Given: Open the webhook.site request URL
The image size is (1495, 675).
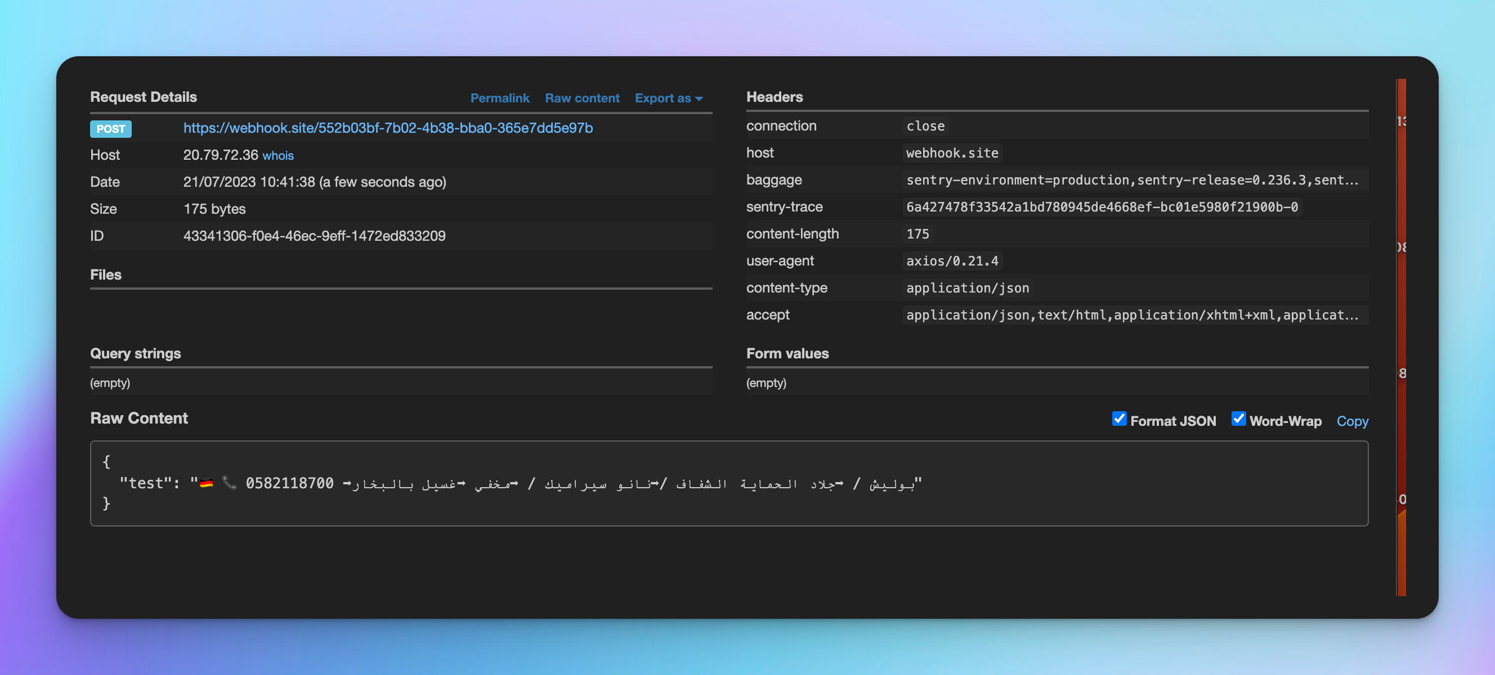Looking at the screenshot, I should 388,128.
